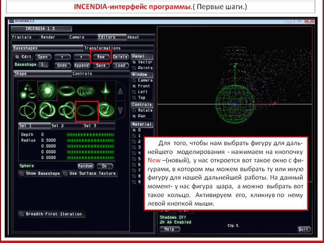Switch window view to Camera
Viewport: 324px width, 243px height.
pyautogui.click(x=134, y=80)
